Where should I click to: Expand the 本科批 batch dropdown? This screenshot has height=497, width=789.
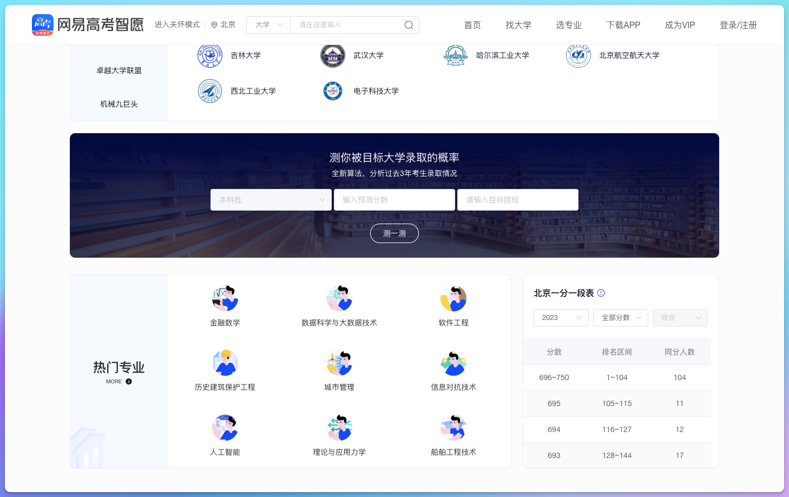click(x=271, y=199)
